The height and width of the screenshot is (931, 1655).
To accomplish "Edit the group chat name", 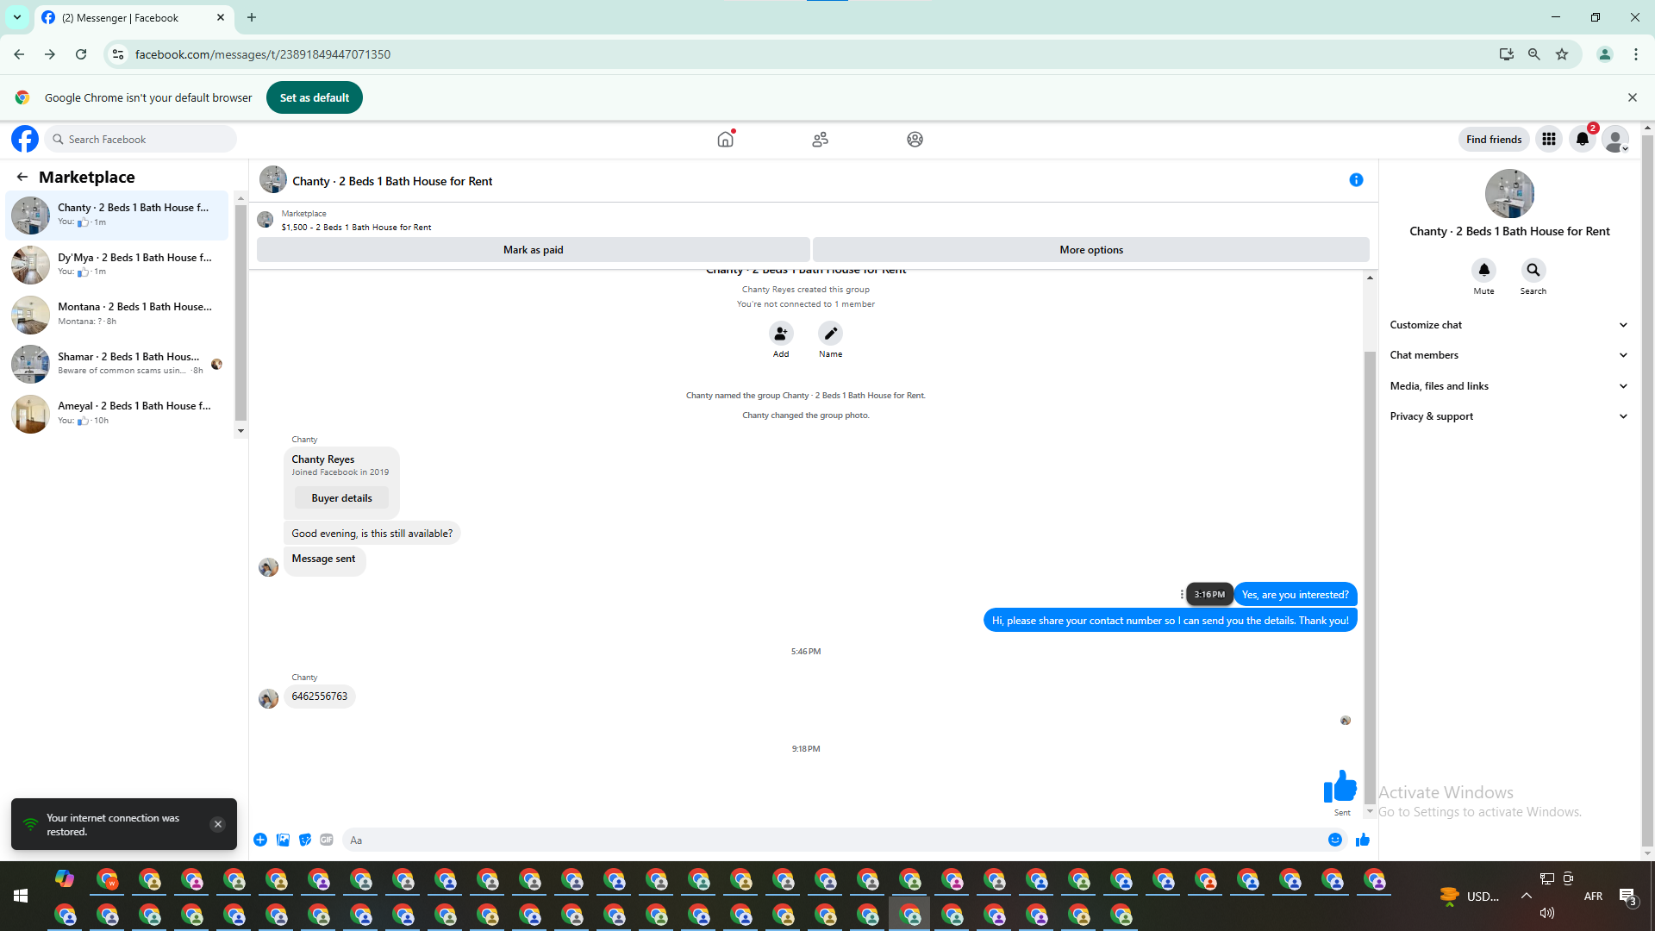I will [x=830, y=334].
